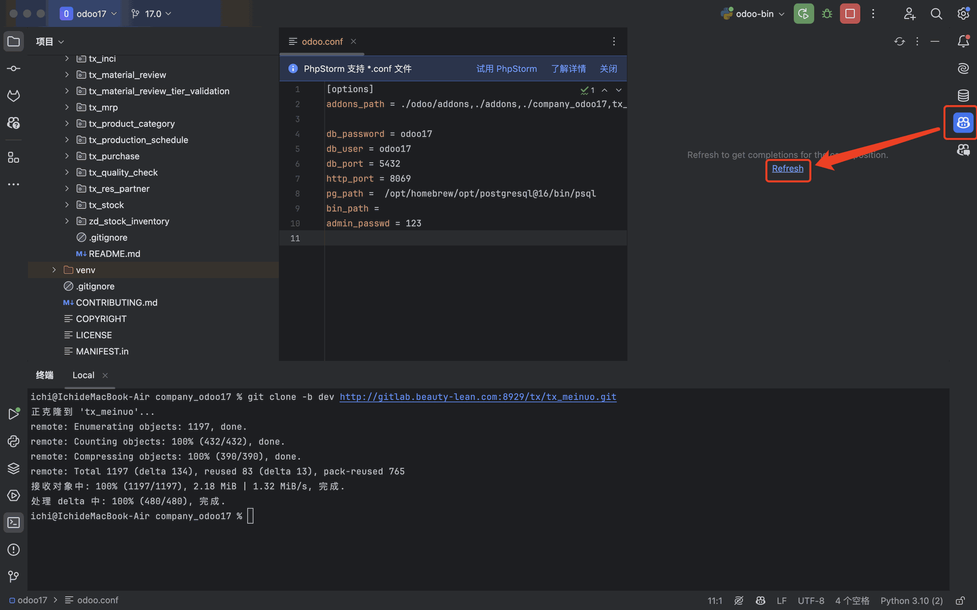Click the rerun odoo-bin button
The width and height of the screenshot is (977, 610).
click(x=803, y=14)
